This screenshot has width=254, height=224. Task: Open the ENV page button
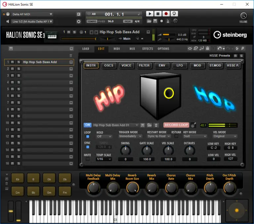(x=162, y=66)
